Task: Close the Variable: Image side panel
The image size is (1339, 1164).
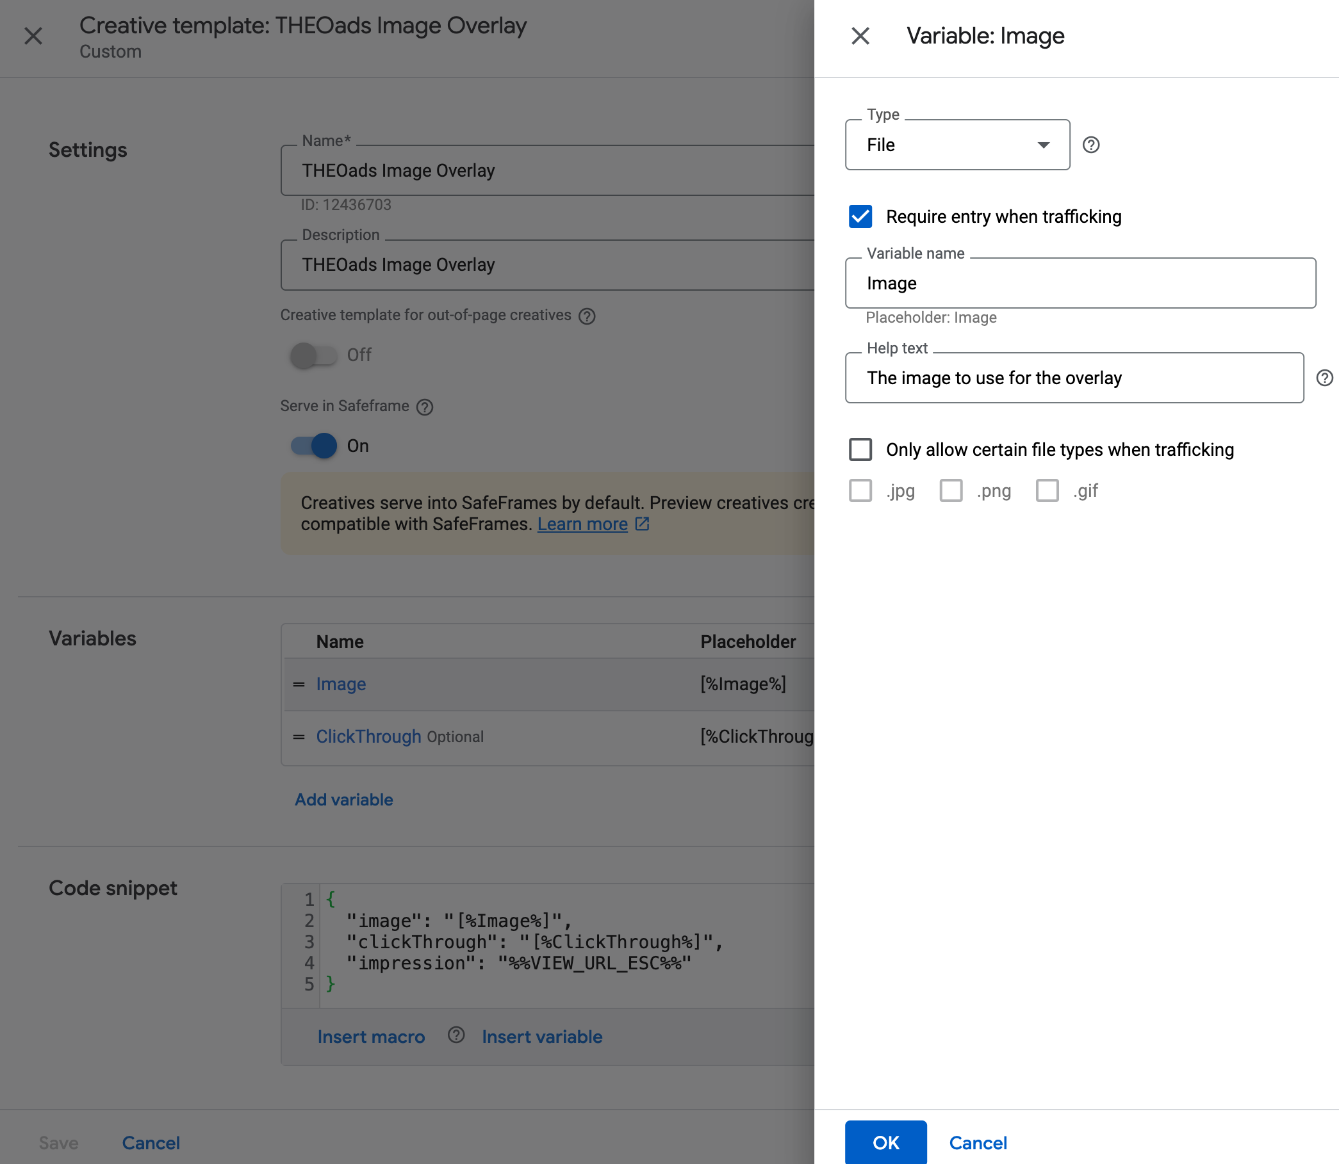Action: coord(860,36)
